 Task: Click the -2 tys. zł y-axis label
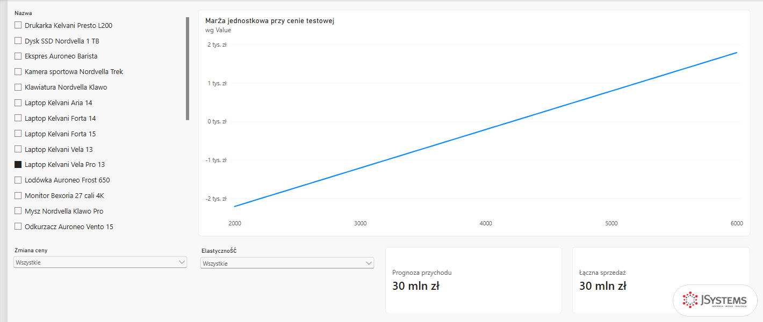pyautogui.click(x=216, y=199)
